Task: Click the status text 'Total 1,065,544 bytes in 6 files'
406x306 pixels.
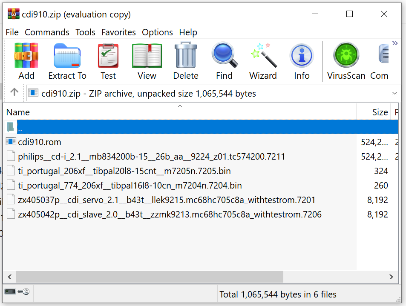Action: (278, 295)
